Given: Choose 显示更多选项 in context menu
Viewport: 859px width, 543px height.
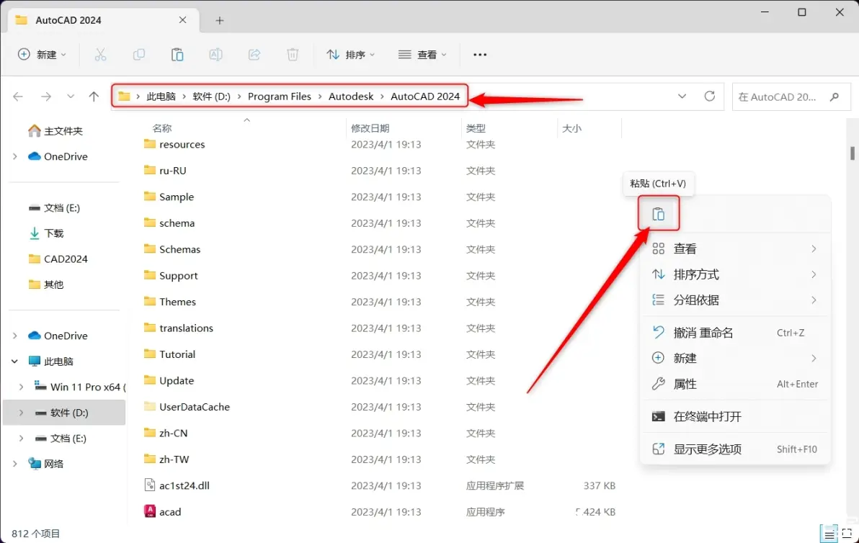Looking at the screenshot, I should [x=734, y=449].
